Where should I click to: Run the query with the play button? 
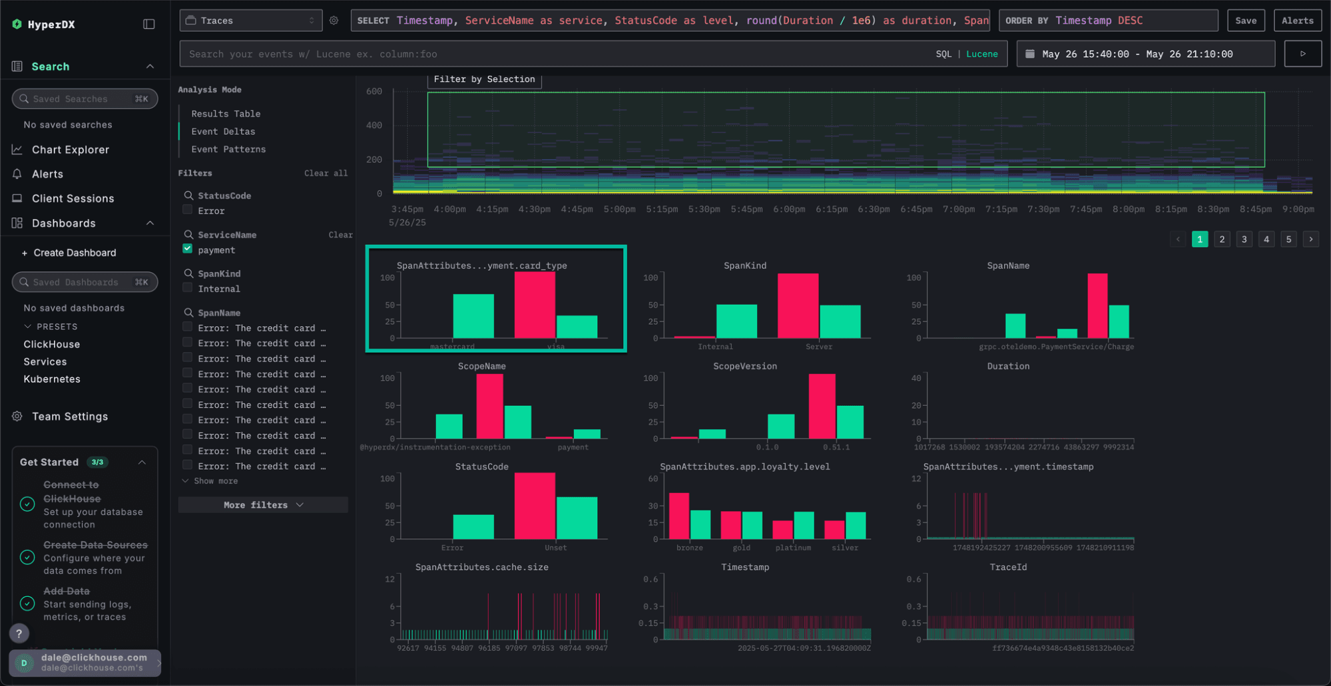[1302, 53]
